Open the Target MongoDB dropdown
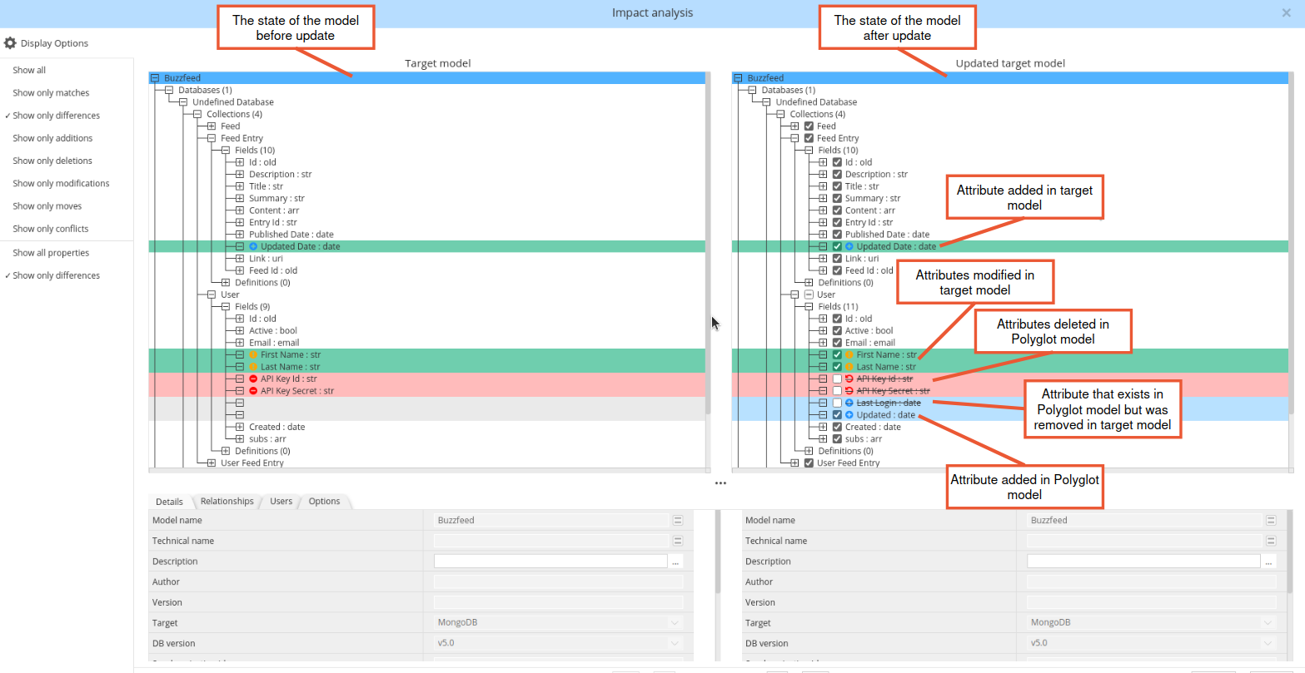 coord(673,622)
